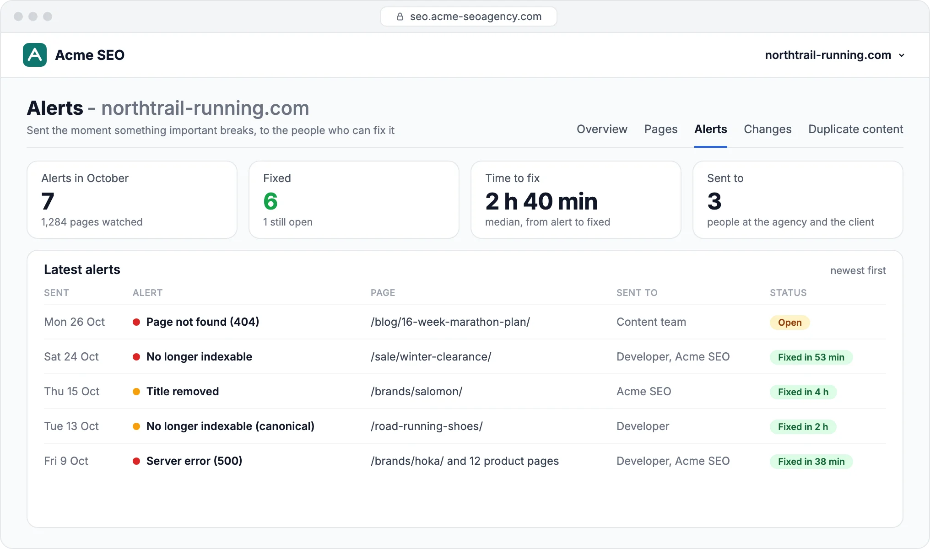Click the lock icon in address bar
This screenshot has width=930, height=549.
tap(400, 17)
